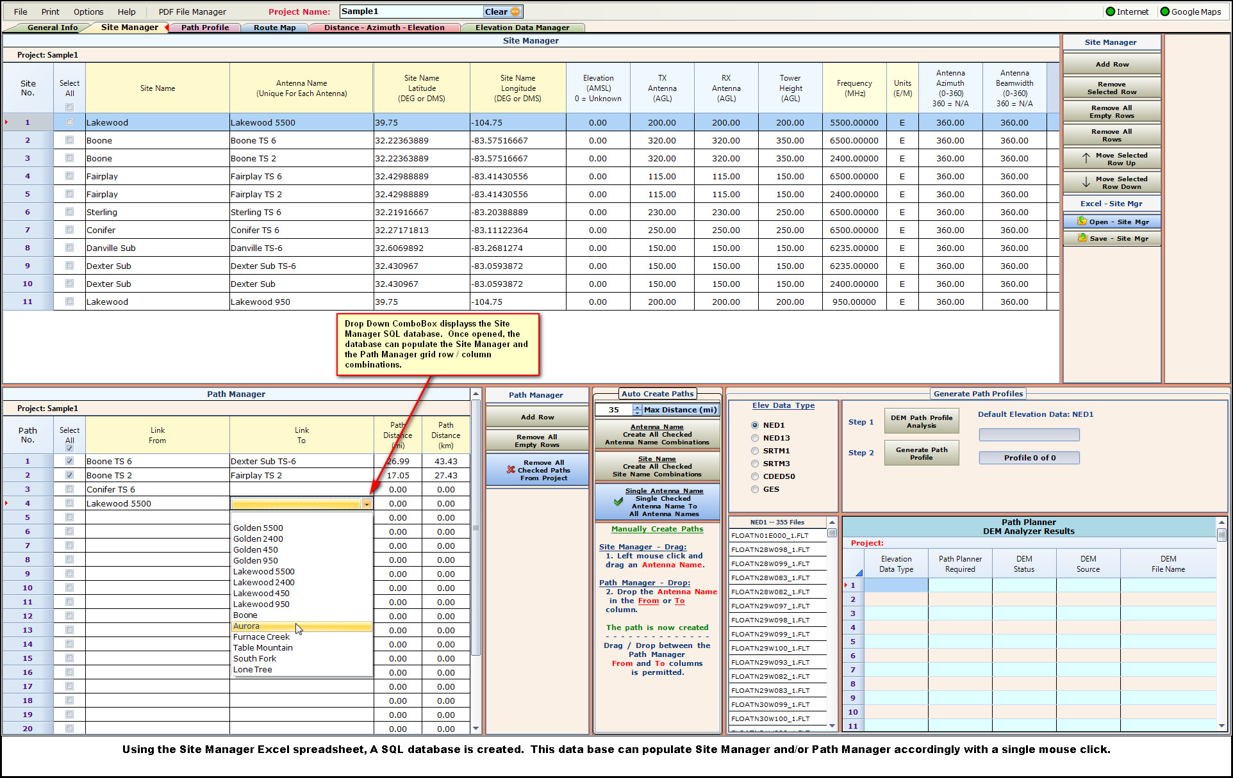Open the Link To combo box arrow
The height and width of the screenshot is (778, 1233).
(x=367, y=504)
